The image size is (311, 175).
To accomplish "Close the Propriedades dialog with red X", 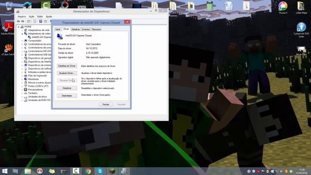I will [127, 21].
